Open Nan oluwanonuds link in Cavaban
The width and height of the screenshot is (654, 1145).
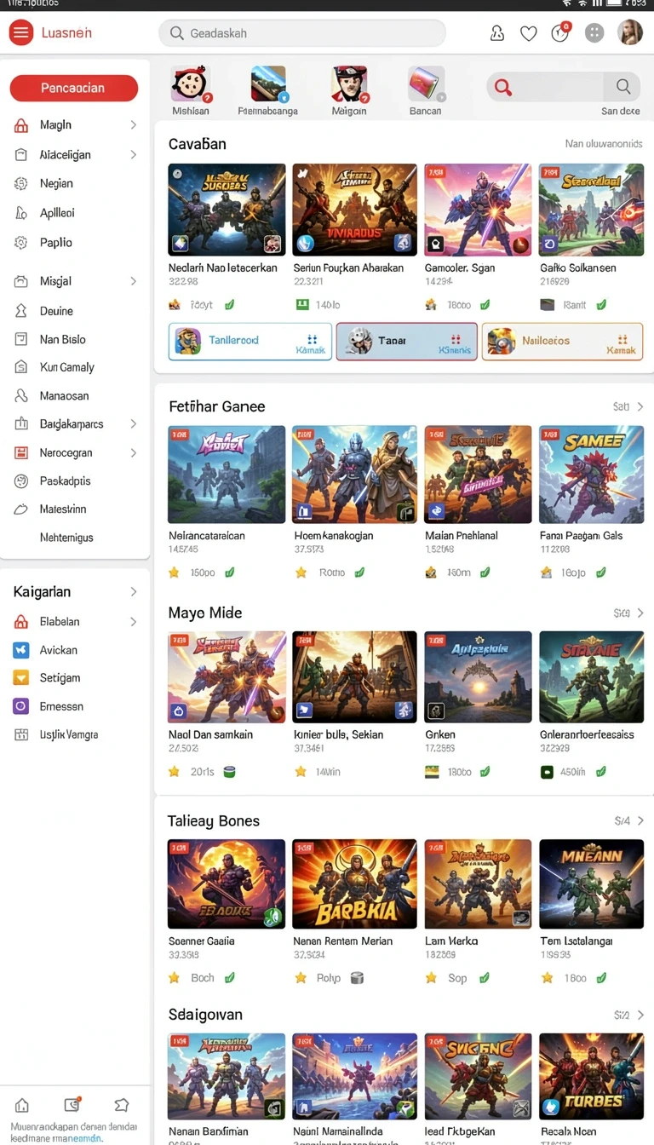[604, 144]
